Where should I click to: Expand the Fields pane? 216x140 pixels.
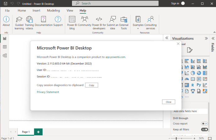213,38
